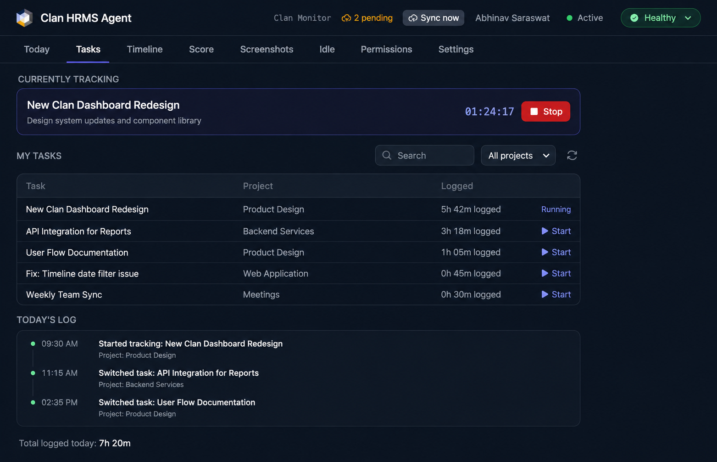
Task: Click the 0h 45m logged value
Action: click(x=471, y=273)
